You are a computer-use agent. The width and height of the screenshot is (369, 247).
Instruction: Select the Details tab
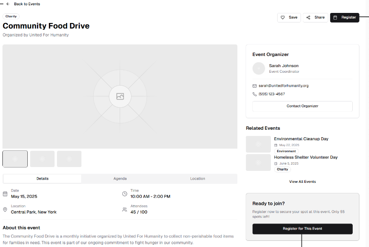point(43,179)
